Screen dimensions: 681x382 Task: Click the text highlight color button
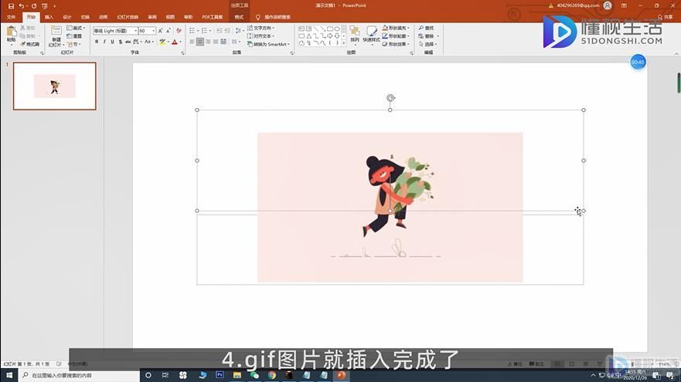click(x=162, y=42)
